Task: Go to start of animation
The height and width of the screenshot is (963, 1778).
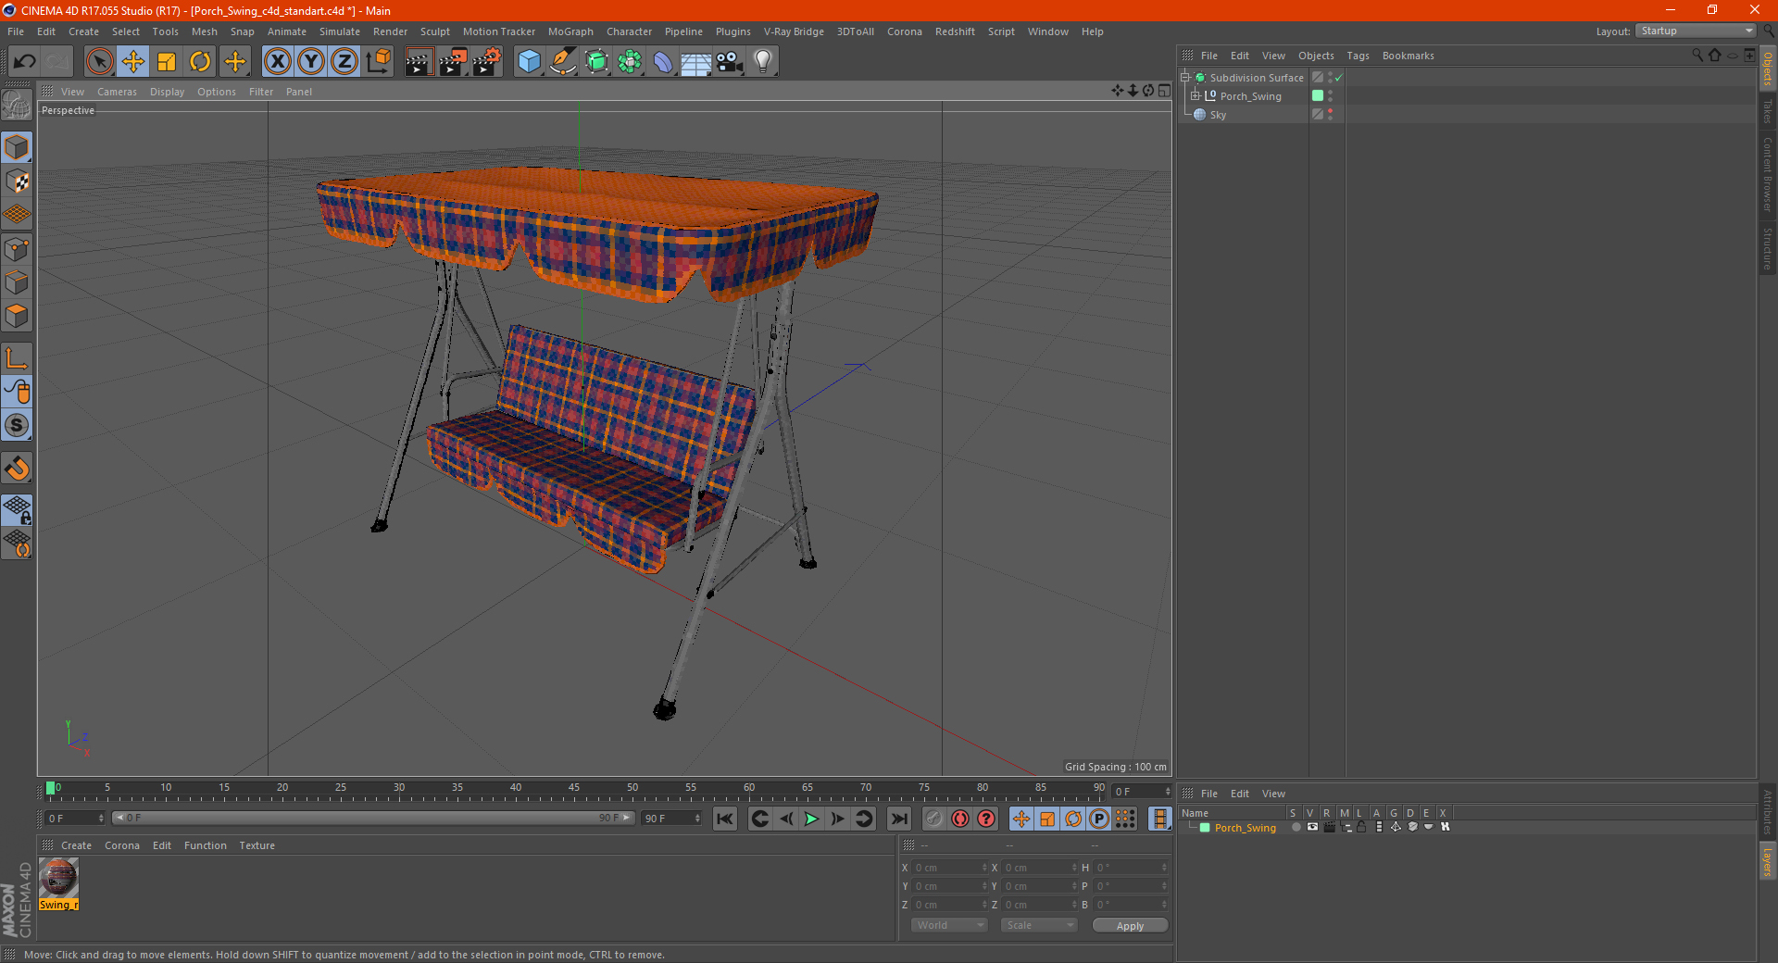Action: (725, 819)
